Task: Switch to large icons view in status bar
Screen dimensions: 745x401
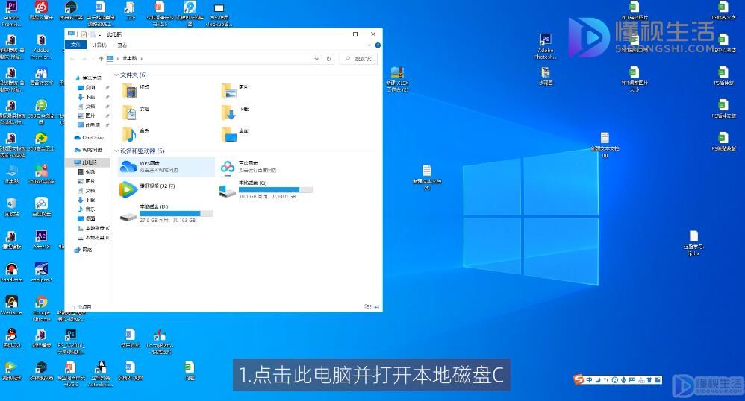Action: click(x=377, y=307)
